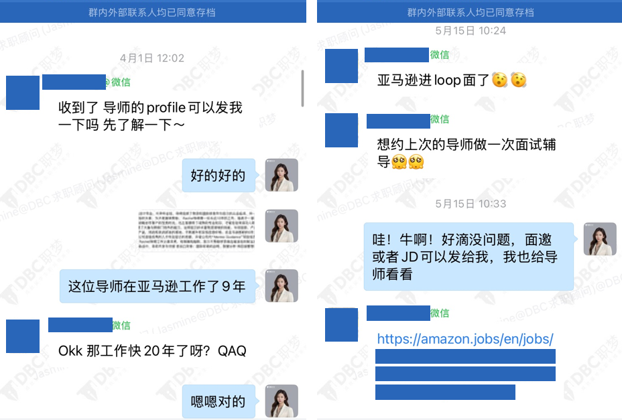Click the left chat scrollbar handle
The height and width of the screenshot is (420, 622).
(x=302, y=88)
